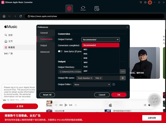Choose Recommended from format list
Viewport: 166px width, 123px height.
(x=100, y=45)
